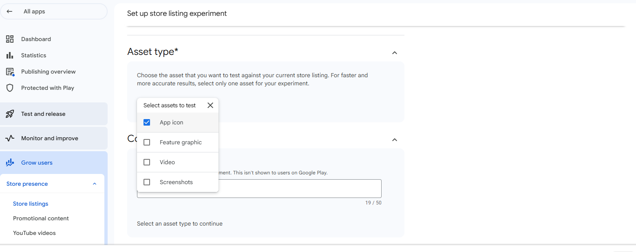
Task: Expand Monitor and improve section
Action: [54, 138]
